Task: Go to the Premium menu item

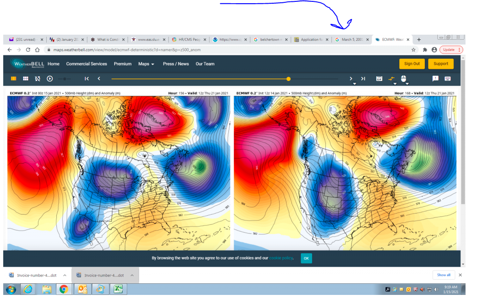Action: click(123, 64)
